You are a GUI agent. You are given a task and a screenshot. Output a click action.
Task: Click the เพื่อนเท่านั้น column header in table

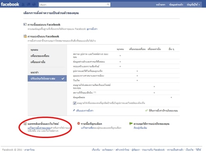point(154,49)
